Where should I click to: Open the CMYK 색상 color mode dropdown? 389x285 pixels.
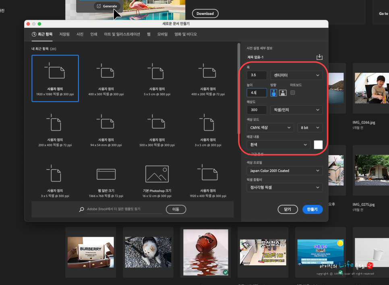tap(270, 127)
